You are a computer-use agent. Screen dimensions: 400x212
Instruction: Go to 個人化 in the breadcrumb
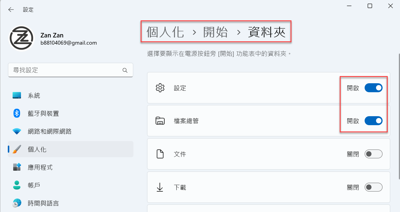click(165, 32)
